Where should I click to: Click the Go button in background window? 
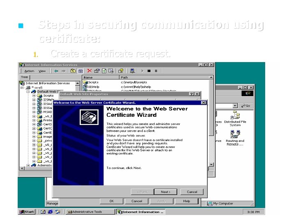[x=246, y=106]
